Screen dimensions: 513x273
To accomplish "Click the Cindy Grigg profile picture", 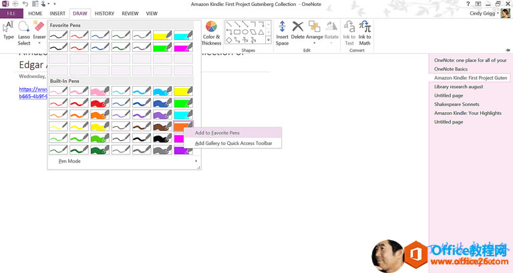I will (x=506, y=13).
